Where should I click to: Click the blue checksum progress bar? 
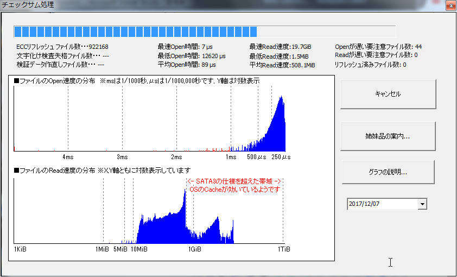pos(136,32)
